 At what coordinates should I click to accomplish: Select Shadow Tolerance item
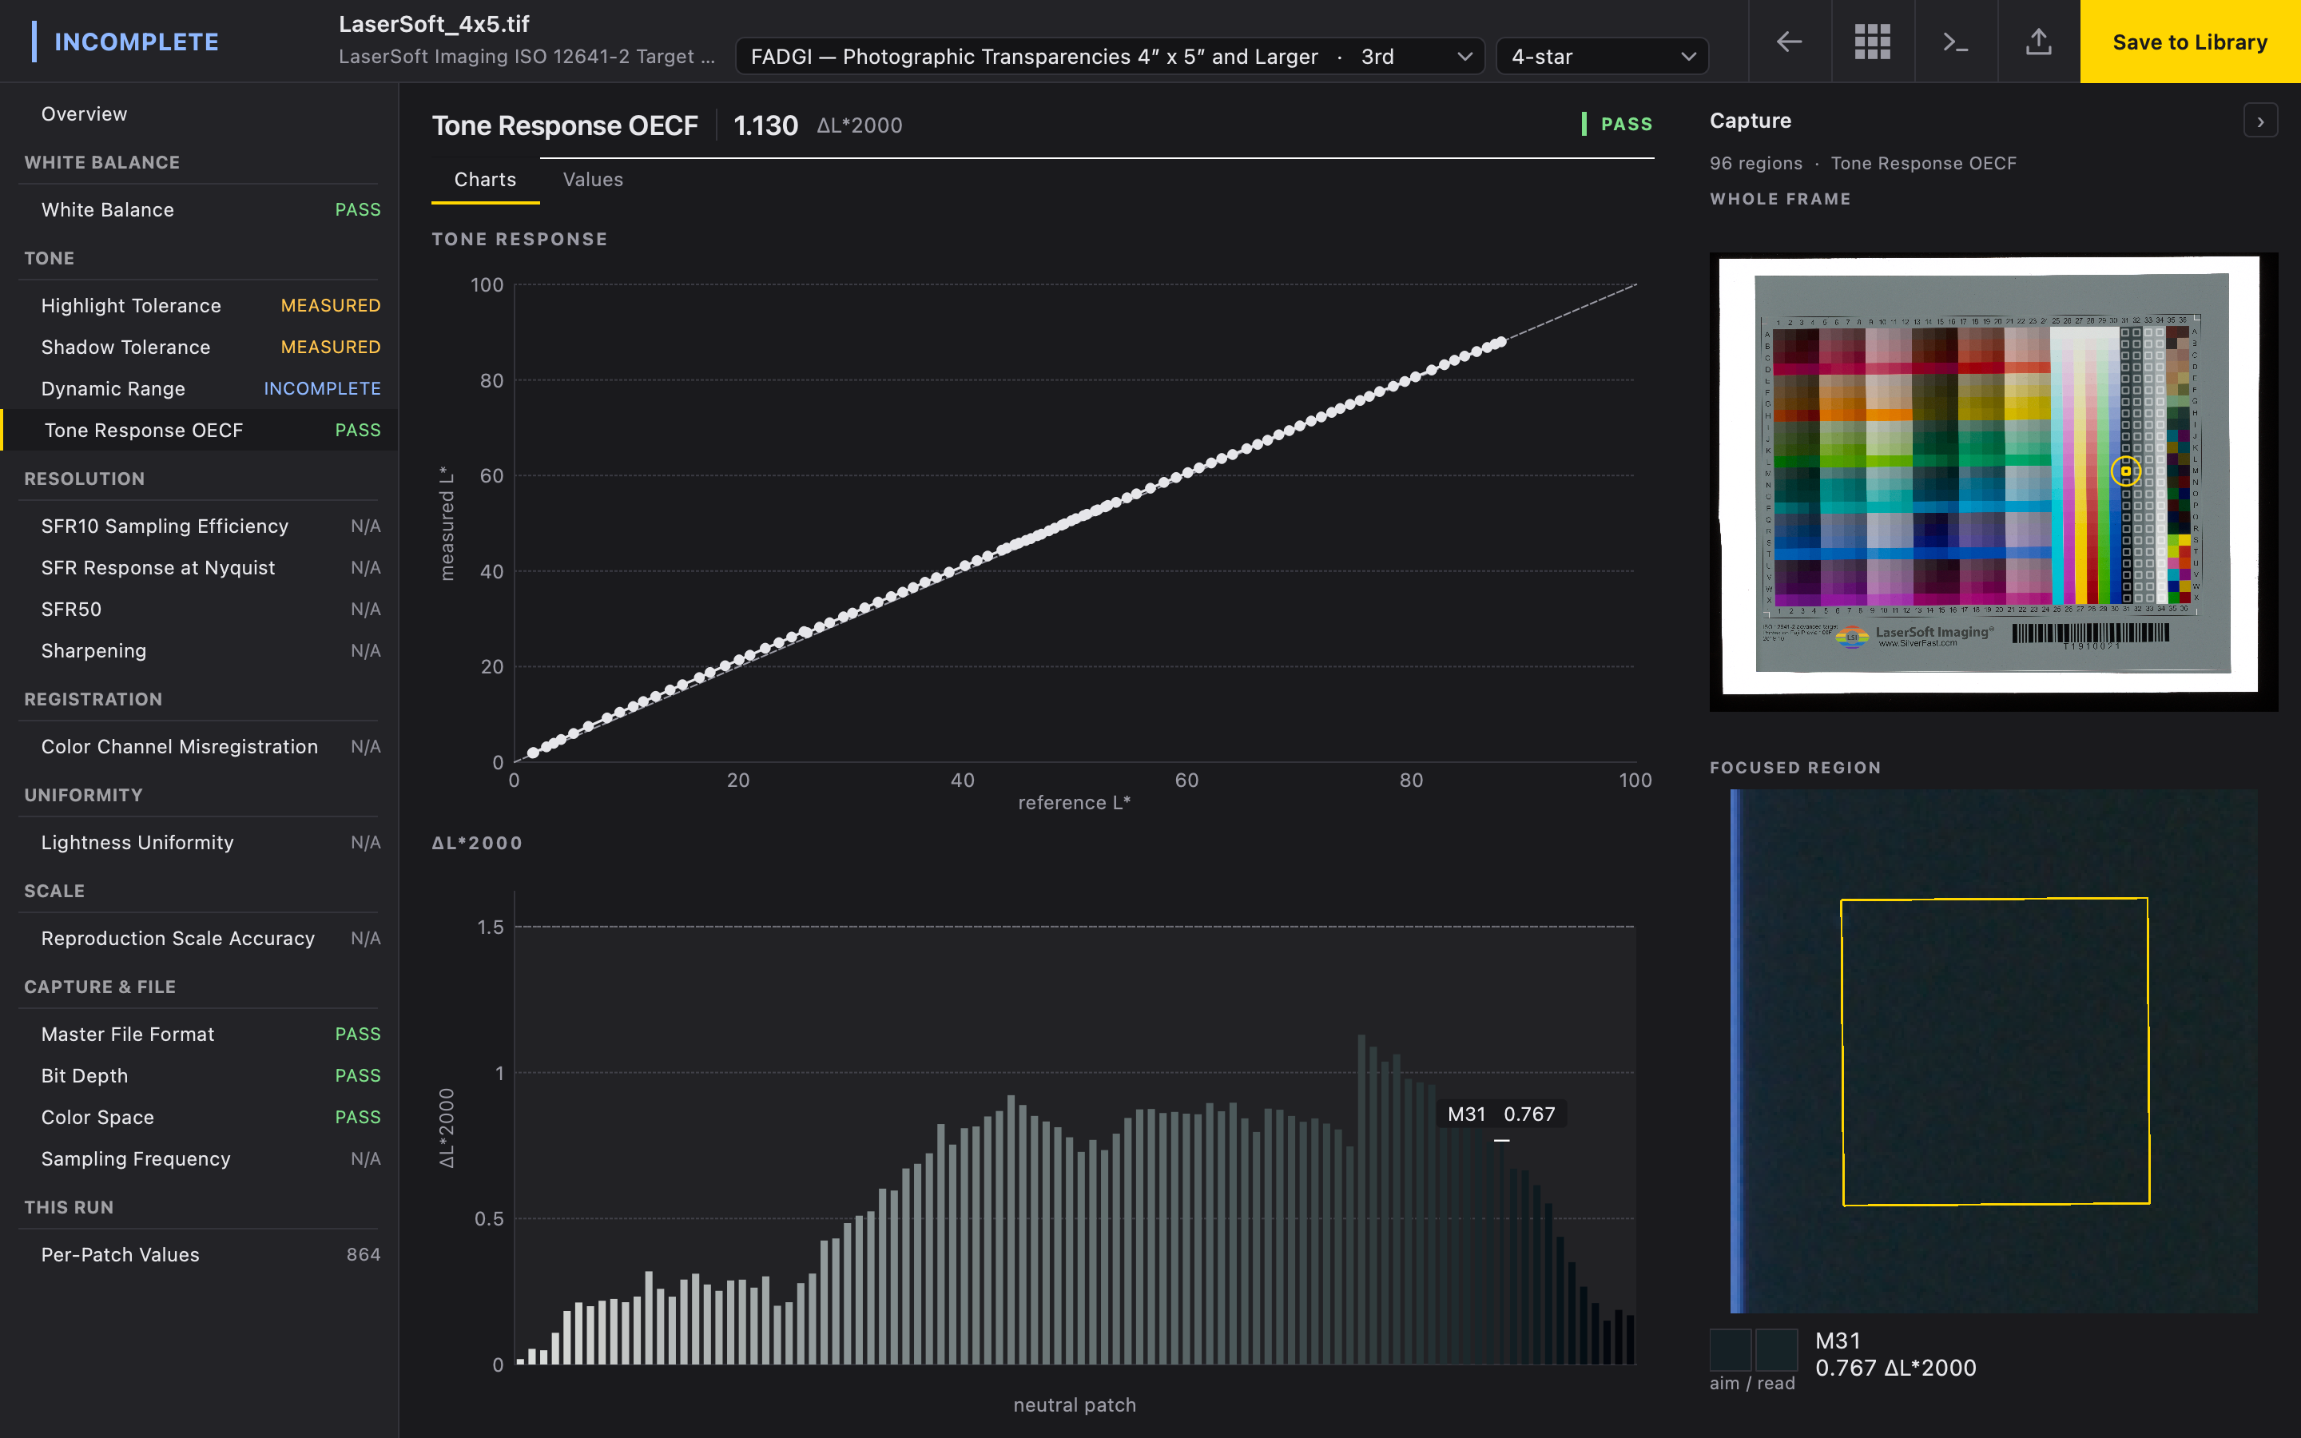[x=200, y=348]
